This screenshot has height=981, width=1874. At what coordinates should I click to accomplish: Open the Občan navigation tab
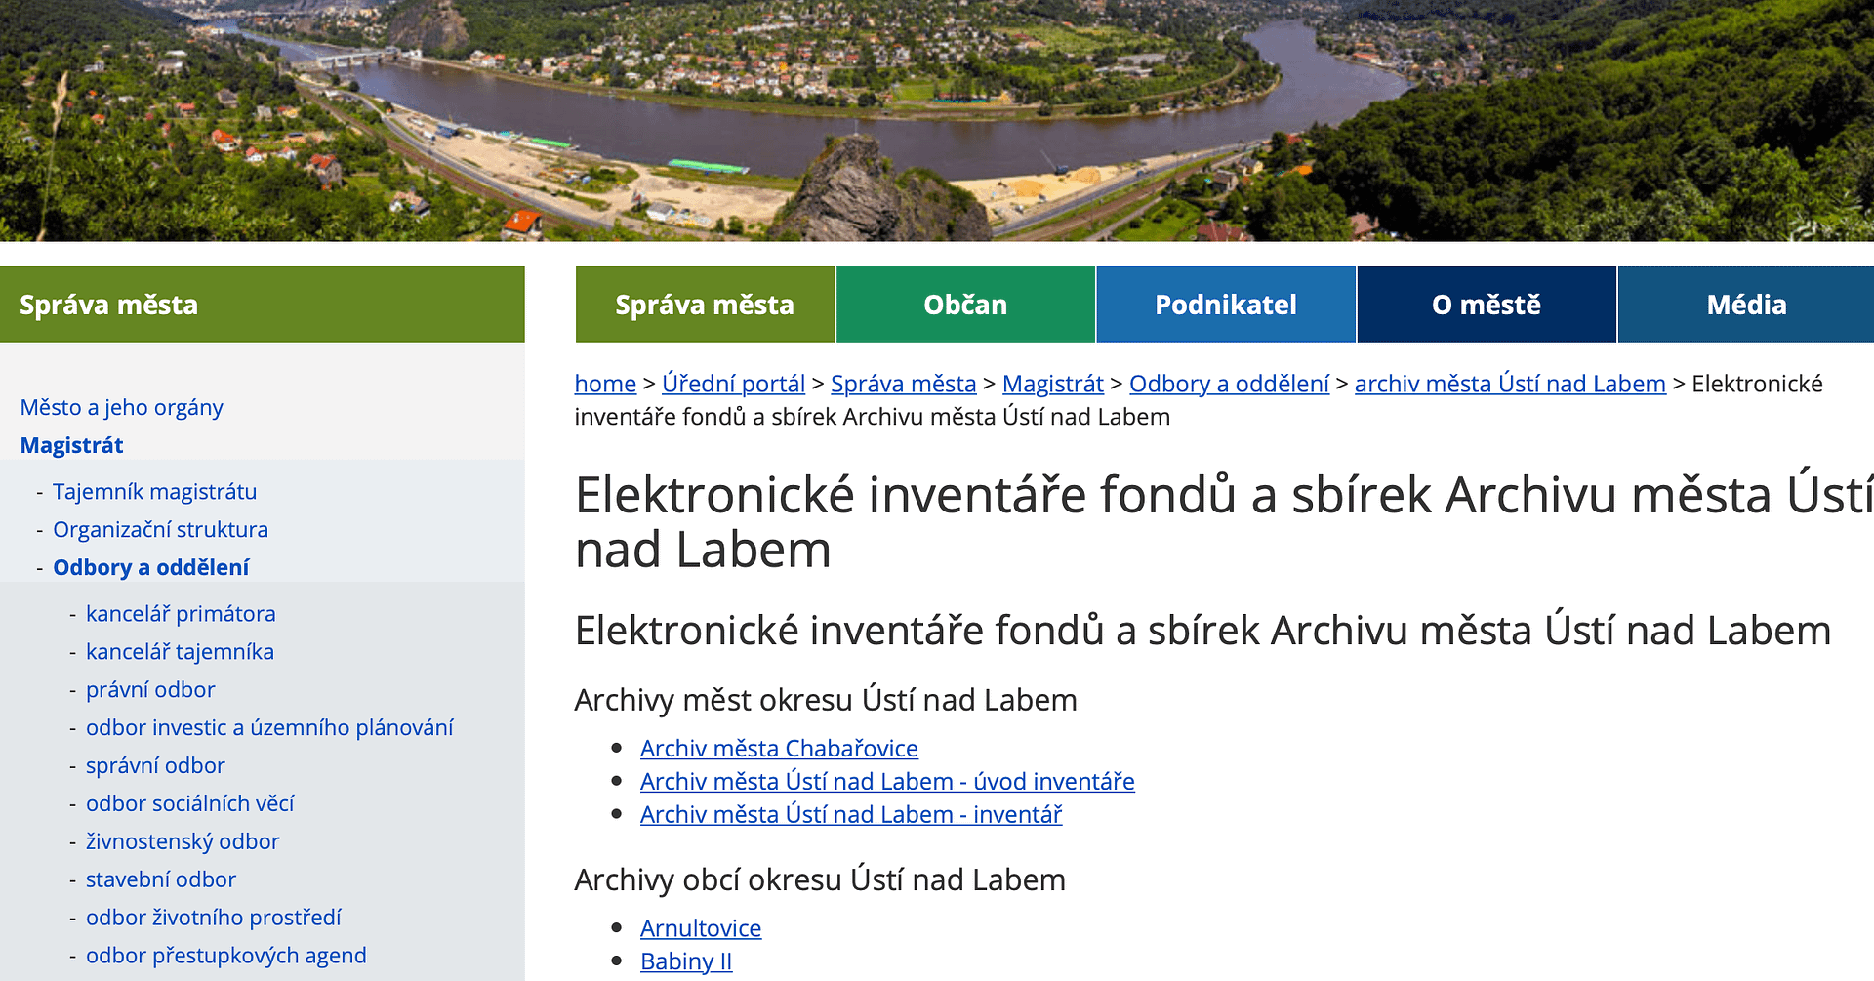pos(965,305)
